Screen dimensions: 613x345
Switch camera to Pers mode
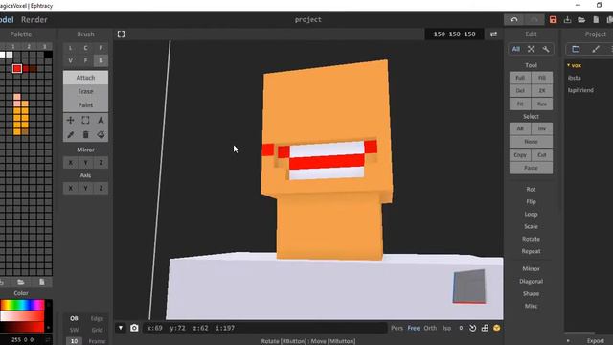coord(397,328)
